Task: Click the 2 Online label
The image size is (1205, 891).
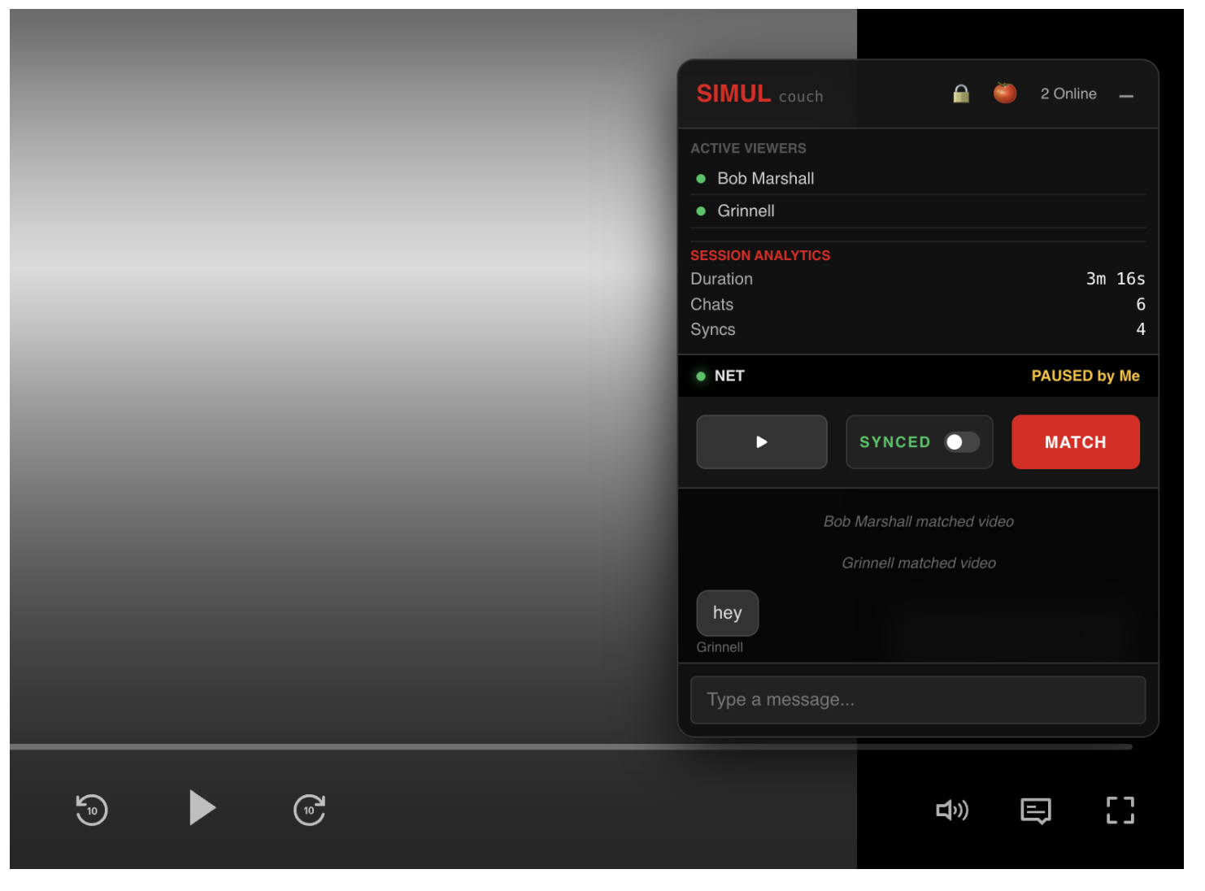Action: point(1068,94)
